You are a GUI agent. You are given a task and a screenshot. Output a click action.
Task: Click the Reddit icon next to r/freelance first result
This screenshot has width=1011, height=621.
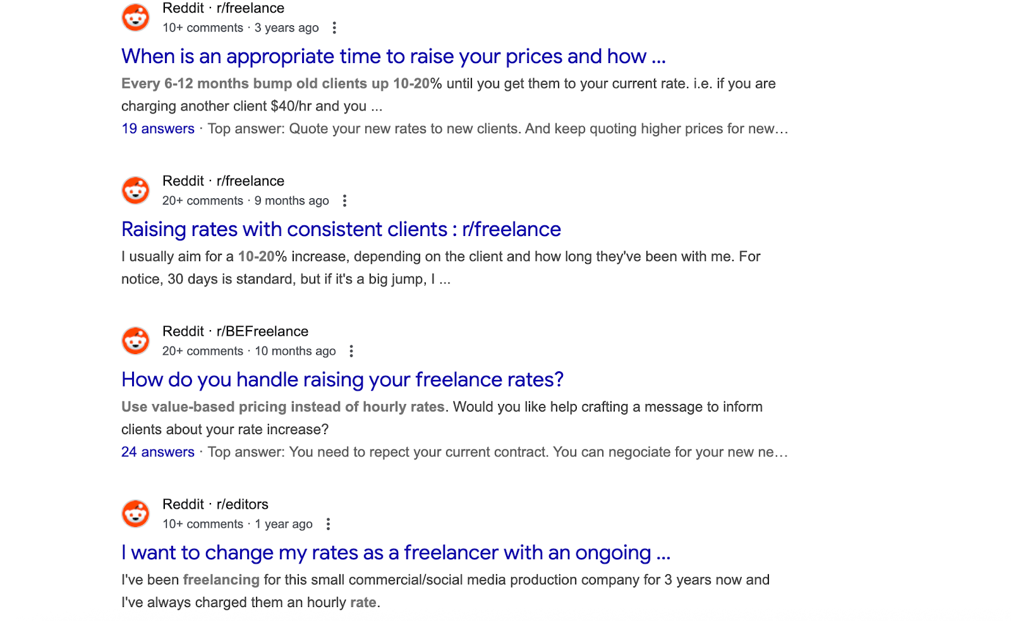coord(135,17)
